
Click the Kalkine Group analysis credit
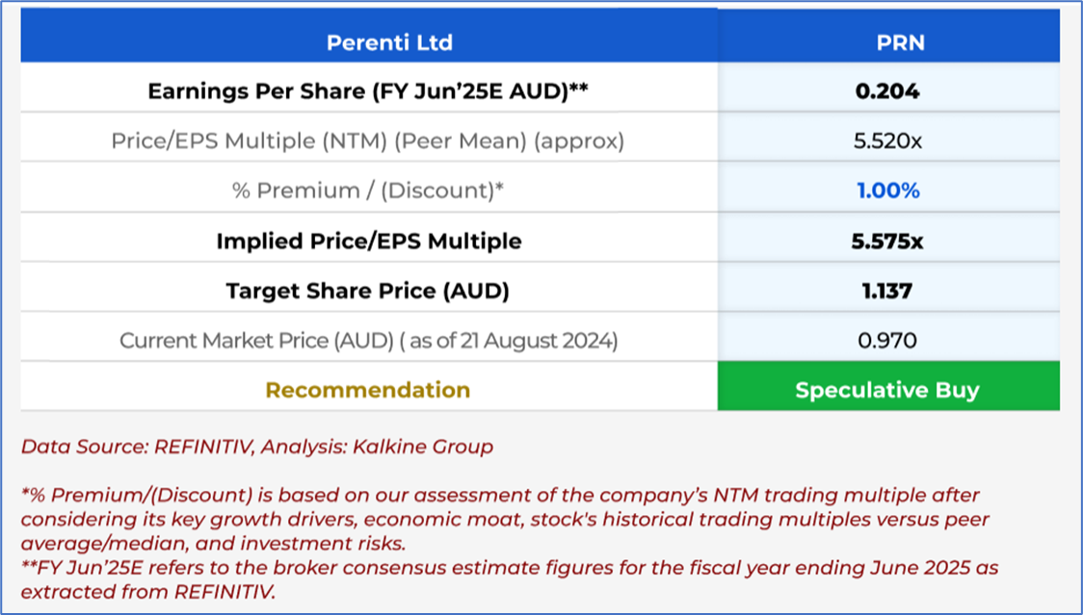click(436, 447)
